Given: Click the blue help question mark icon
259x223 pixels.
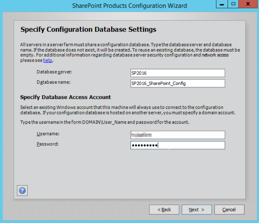Looking at the screenshot, I should point(22,191).
